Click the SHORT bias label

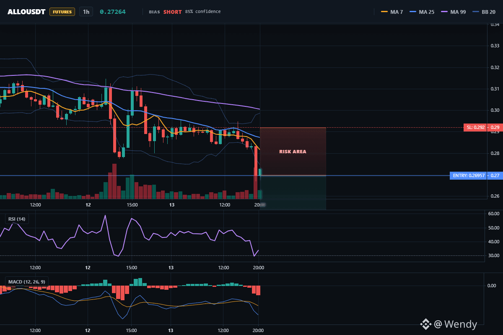[173, 12]
